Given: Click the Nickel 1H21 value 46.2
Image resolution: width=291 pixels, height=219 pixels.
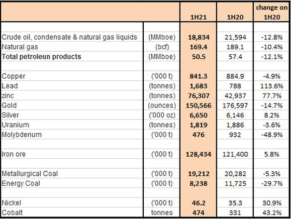Looking at the screenshot, I should (x=198, y=203).
